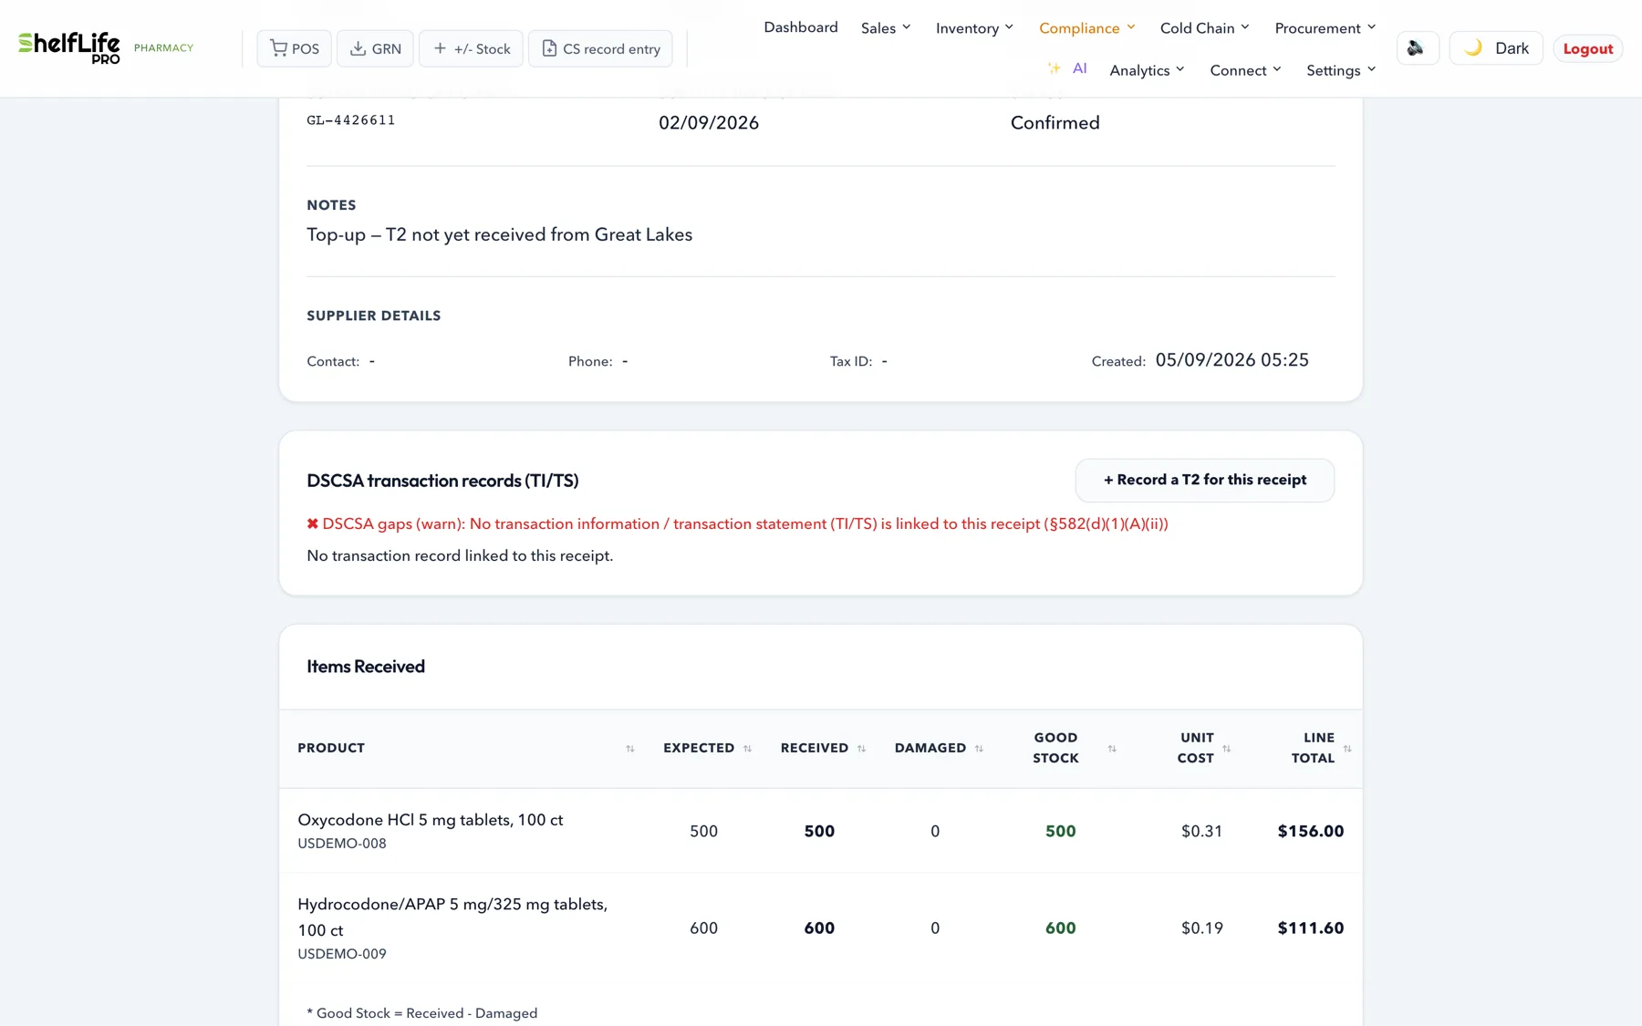This screenshot has width=1642, height=1026.
Task: Click the Supplier Details heading
Action: (374, 316)
